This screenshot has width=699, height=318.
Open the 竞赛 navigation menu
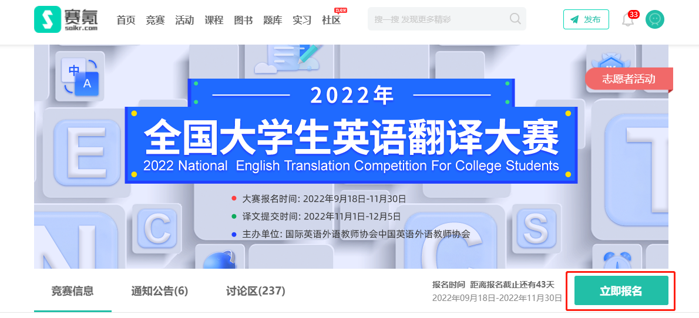pyautogui.click(x=155, y=20)
